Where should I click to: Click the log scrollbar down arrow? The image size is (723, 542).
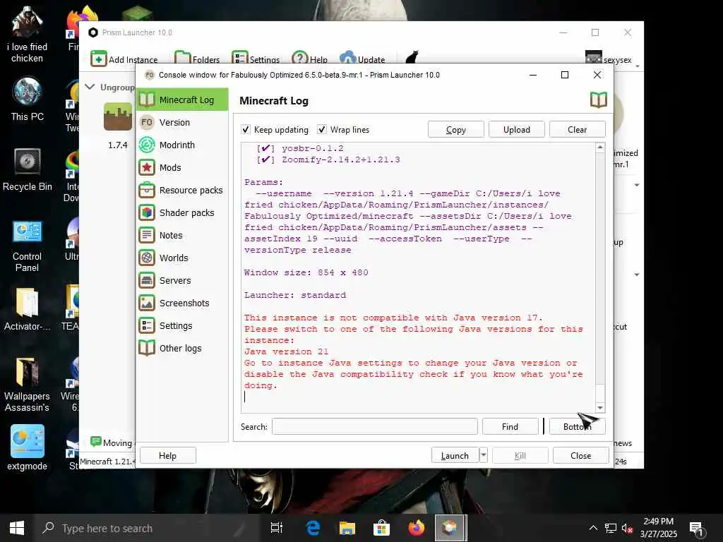coord(600,407)
